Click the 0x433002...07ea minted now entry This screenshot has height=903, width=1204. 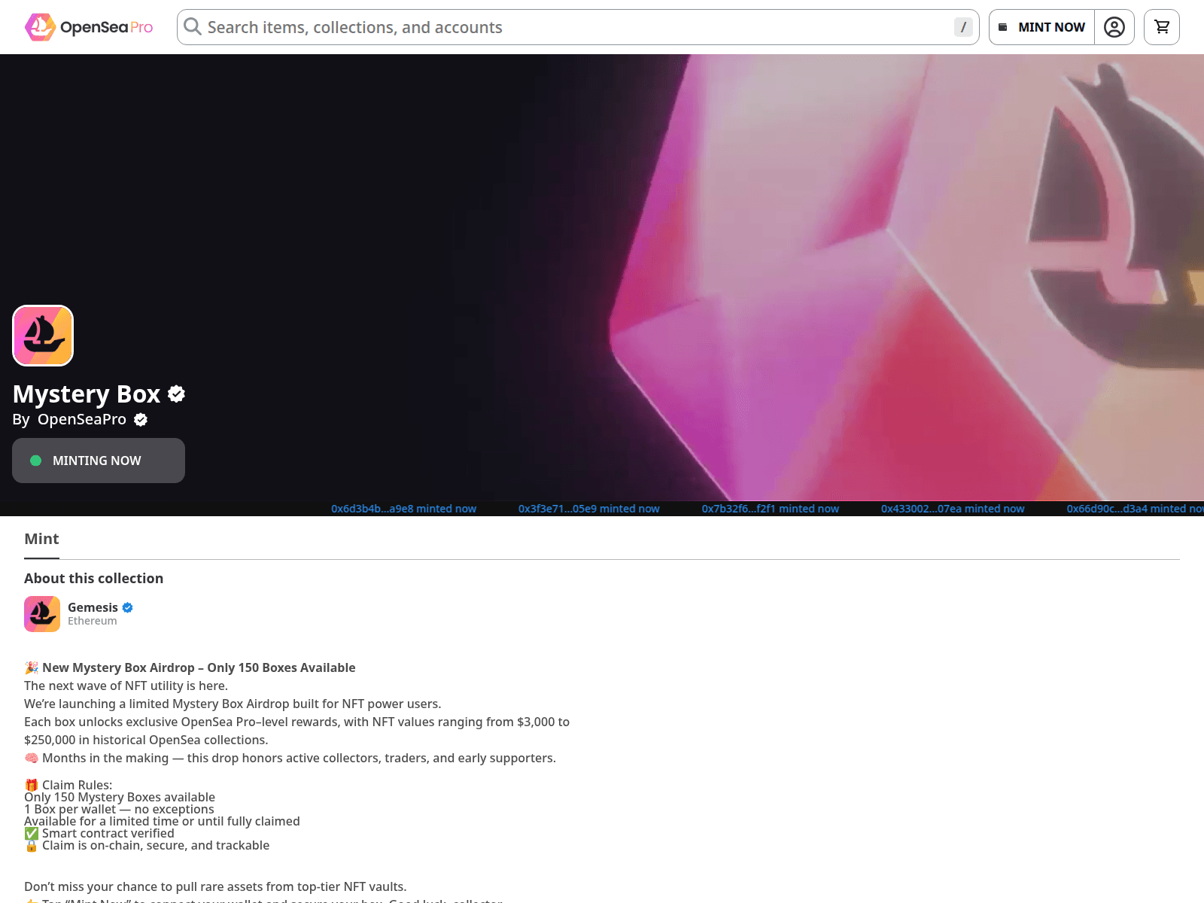pyautogui.click(x=953, y=509)
